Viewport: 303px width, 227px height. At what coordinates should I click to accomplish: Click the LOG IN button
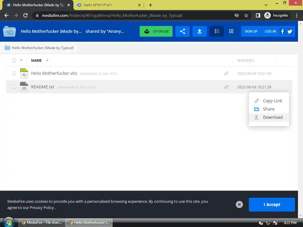click(x=270, y=31)
